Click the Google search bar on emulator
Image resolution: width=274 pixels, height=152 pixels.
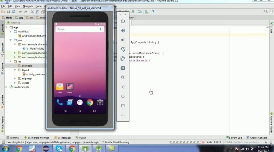[x=80, y=29]
